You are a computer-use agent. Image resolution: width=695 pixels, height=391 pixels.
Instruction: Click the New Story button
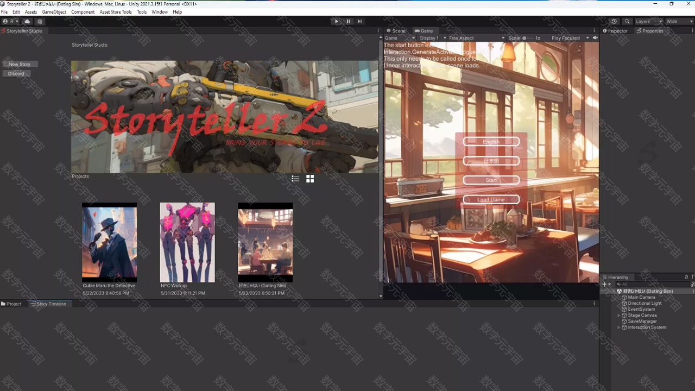click(x=20, y=64)
